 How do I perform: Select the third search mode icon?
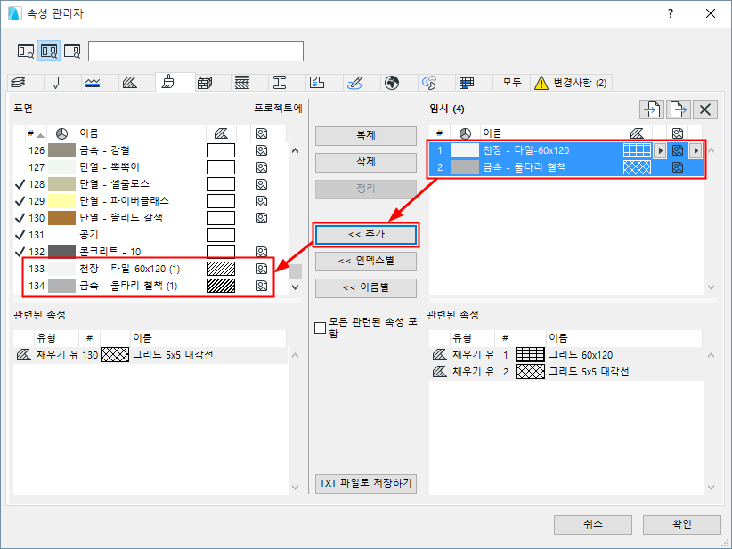click(72, 51)
